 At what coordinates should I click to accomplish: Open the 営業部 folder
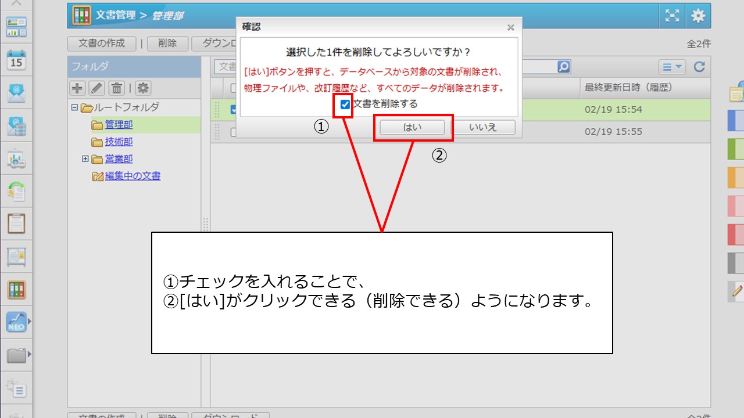[119, 159]
